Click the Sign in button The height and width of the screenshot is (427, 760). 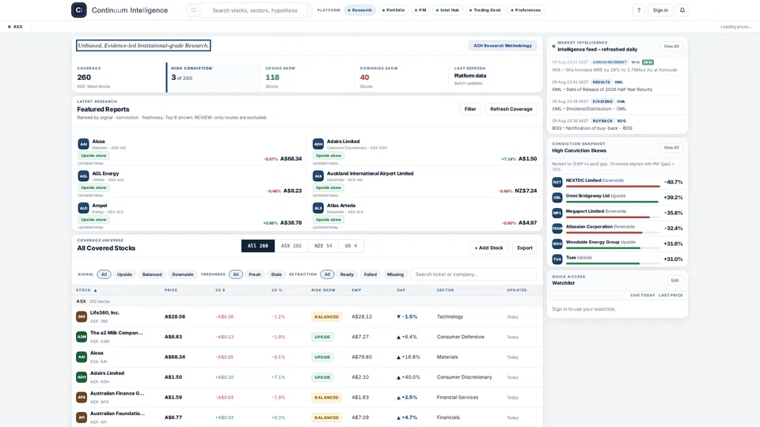[x=660, y=10]
